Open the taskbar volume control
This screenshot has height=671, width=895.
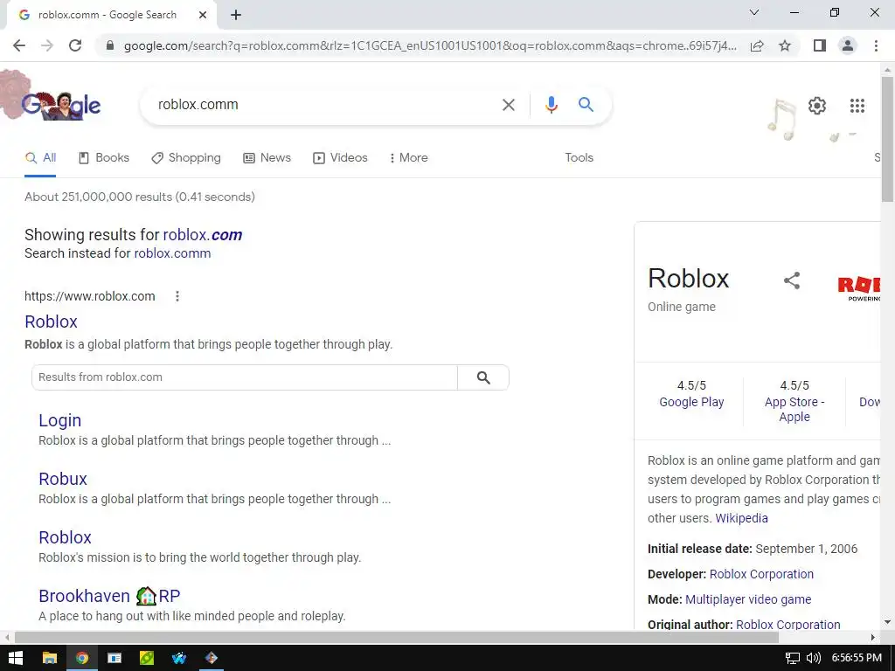coord(813,658)
